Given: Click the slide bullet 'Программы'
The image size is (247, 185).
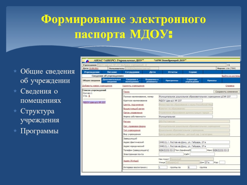Looking at the screenshot, I should pos(40,131).
